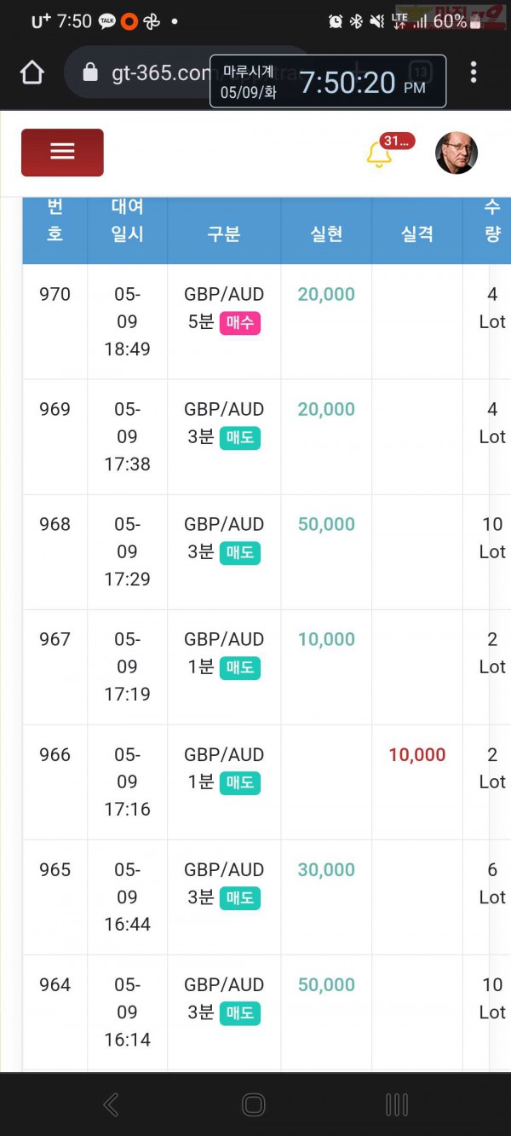Tap the 마루시계 floating clock widget
This screenshot has height=1136, width=511.
pyautogui.click(x=328, y=82)
